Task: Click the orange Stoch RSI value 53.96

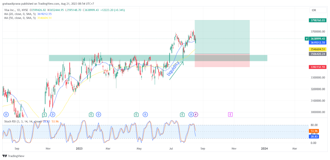Action: (x=314, y=131)
